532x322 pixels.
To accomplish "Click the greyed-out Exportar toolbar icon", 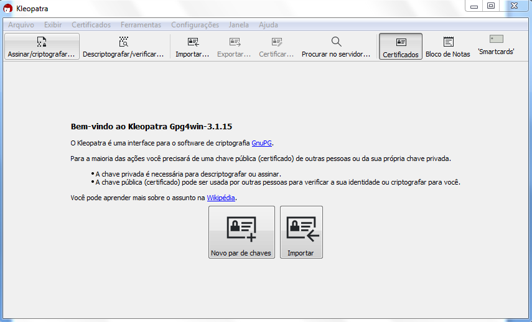I will click(234, 47).
